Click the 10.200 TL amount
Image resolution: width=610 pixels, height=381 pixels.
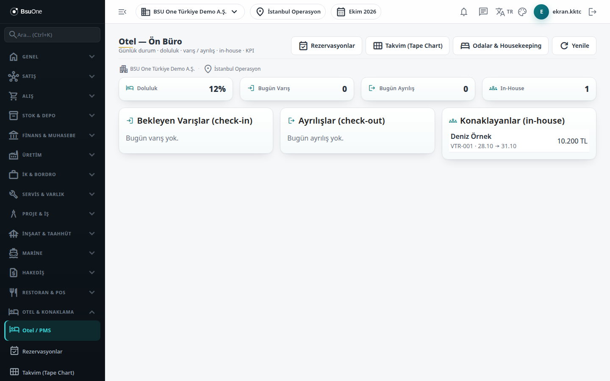pyautogui.click(x=572, y=141)
